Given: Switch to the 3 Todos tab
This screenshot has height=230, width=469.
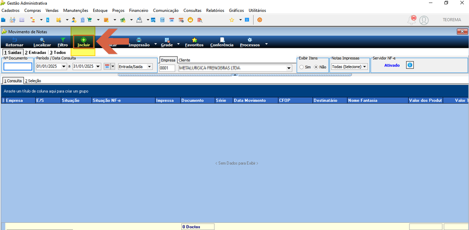Looking at the screenshot, I should click(58, 52).
